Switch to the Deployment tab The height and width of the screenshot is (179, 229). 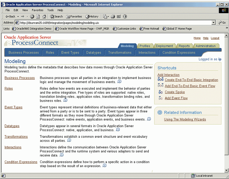165,46
